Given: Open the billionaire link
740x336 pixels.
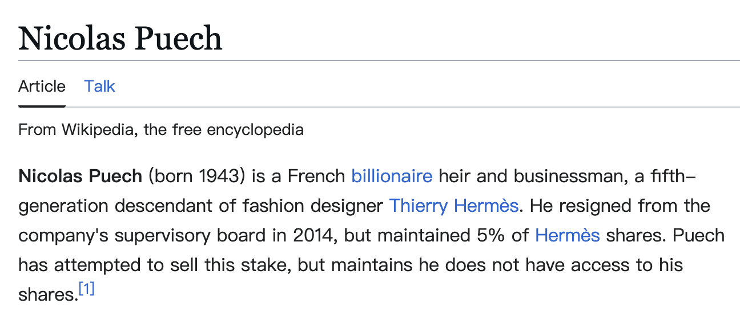Looking at the screenshot, I should tap(392, 176).
